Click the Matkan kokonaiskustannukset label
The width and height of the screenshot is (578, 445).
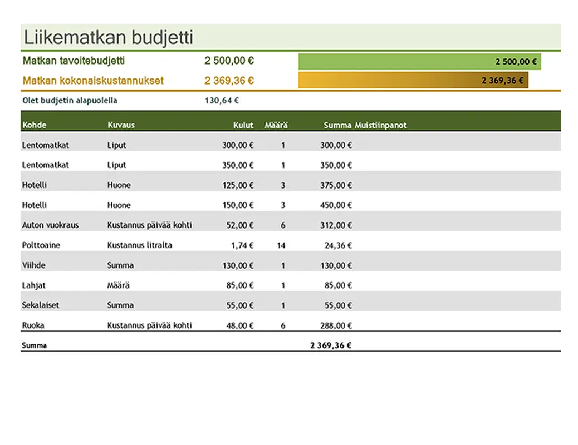tap(93, 81)
